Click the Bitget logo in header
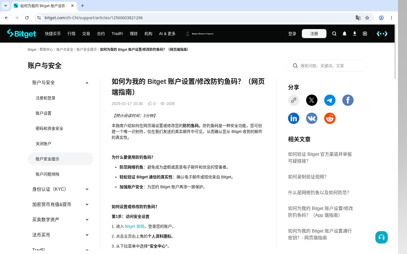 click(x=21, y=34)
